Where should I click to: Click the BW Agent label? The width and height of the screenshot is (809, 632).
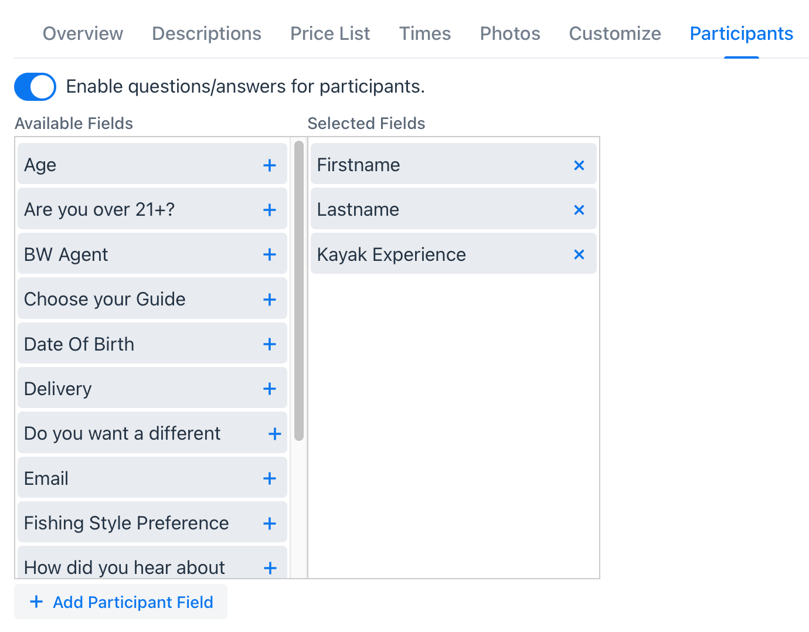66,254
